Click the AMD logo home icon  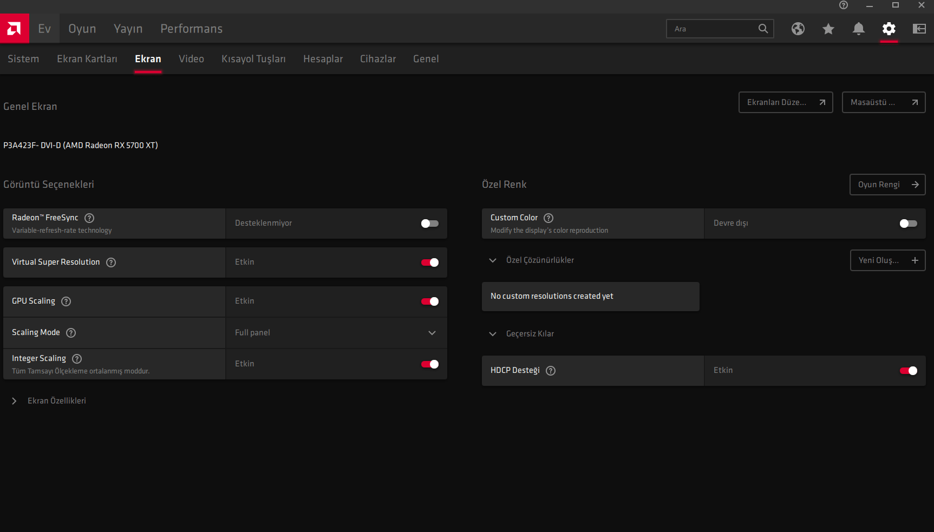pos(14,29)
